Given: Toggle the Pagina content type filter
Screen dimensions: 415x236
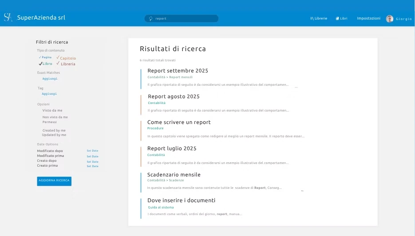Looking at the screenshot, I should coord(45,57).
